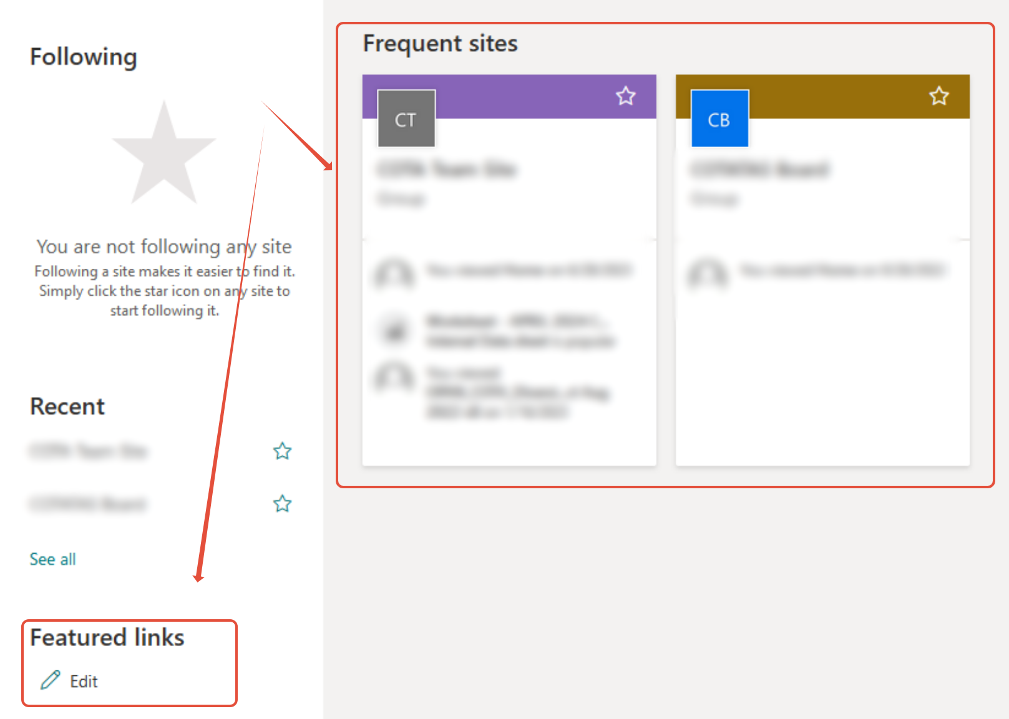Open the gray CT site tile icon

coord(406,118)
